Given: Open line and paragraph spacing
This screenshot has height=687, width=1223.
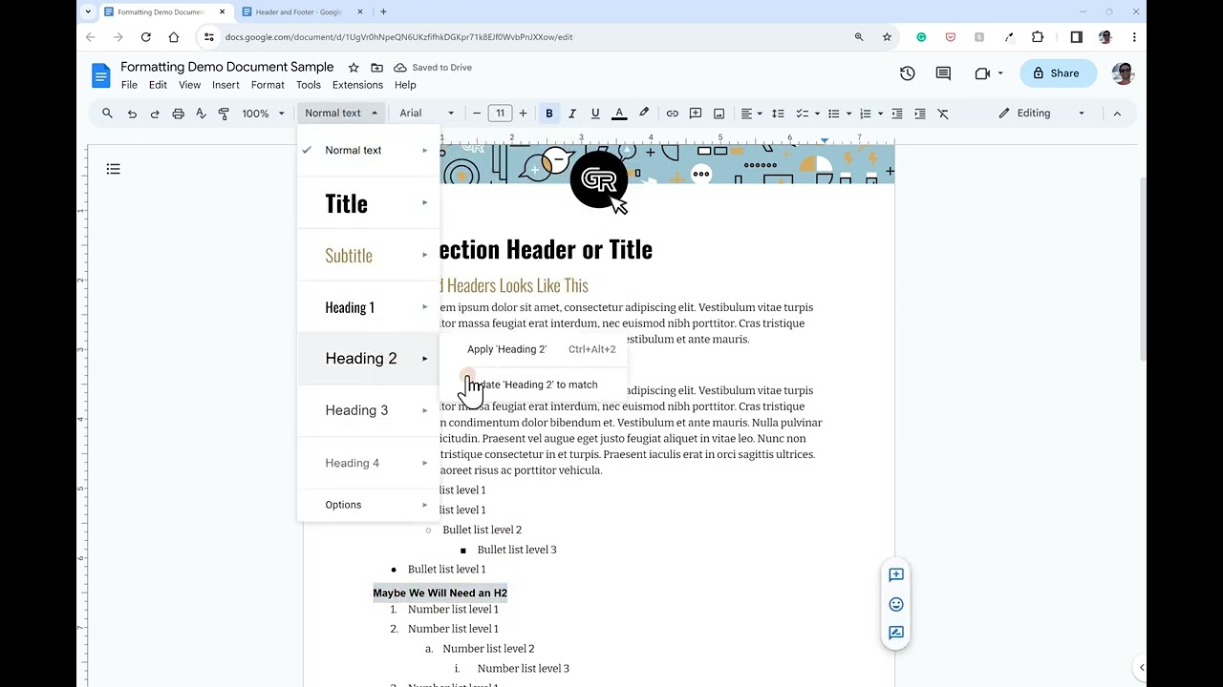Looking at the screenshot, I should pos(778,114).
